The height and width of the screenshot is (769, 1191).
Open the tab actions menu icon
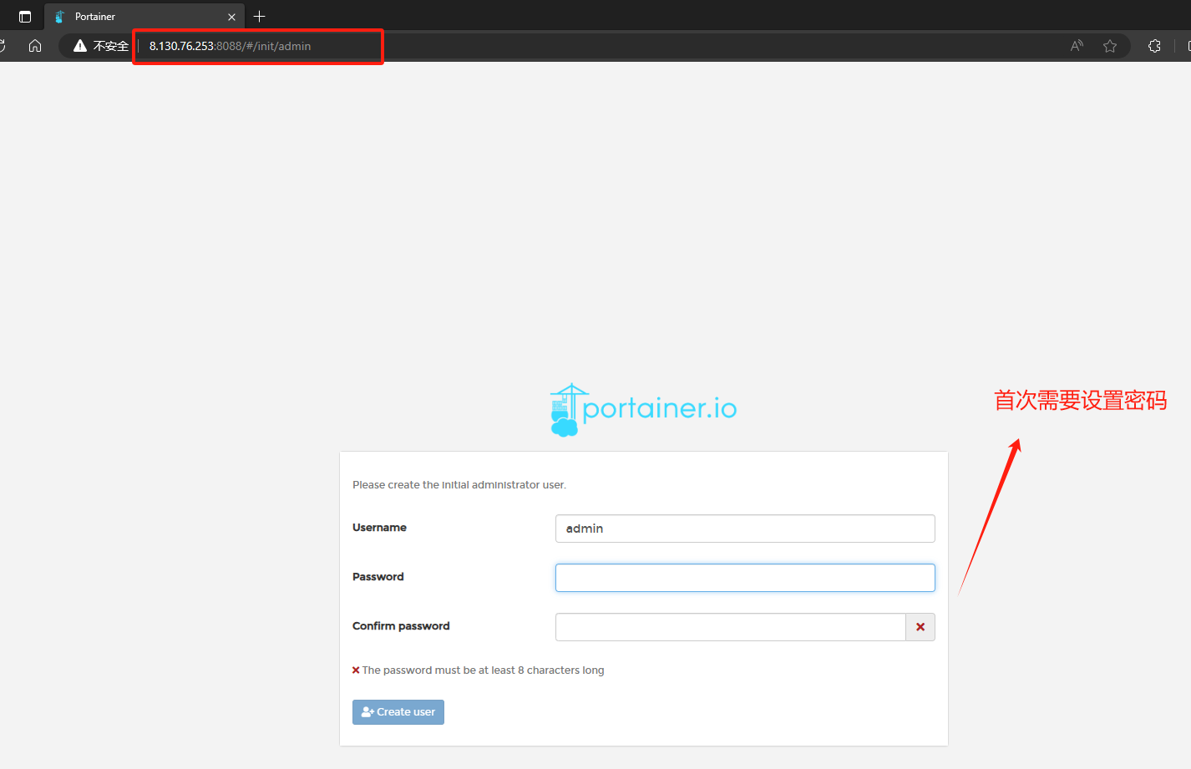(25, 17)
